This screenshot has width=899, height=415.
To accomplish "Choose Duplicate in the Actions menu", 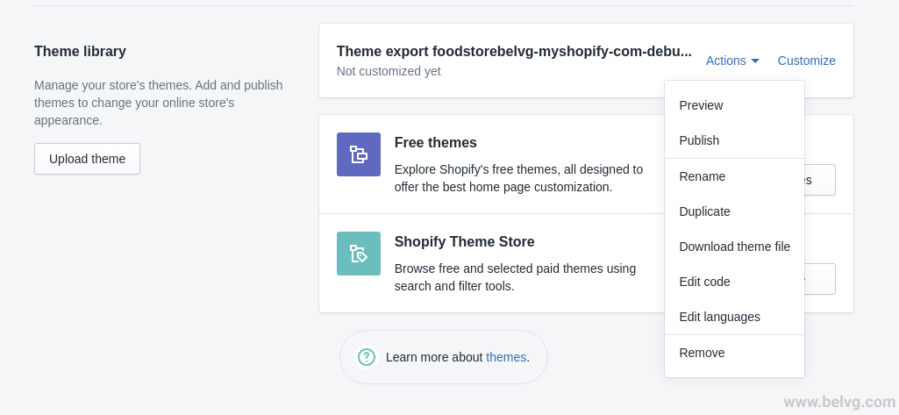I will [x=734, y=211].
